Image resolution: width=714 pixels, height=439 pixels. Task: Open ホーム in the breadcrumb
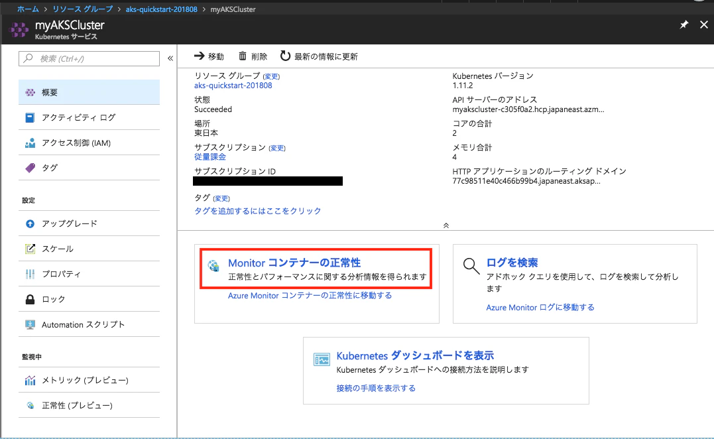pos(29,9)
